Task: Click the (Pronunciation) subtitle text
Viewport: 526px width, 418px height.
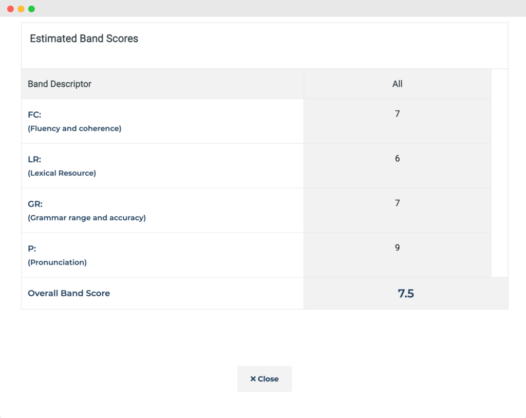Action: (x=57, y=262)
